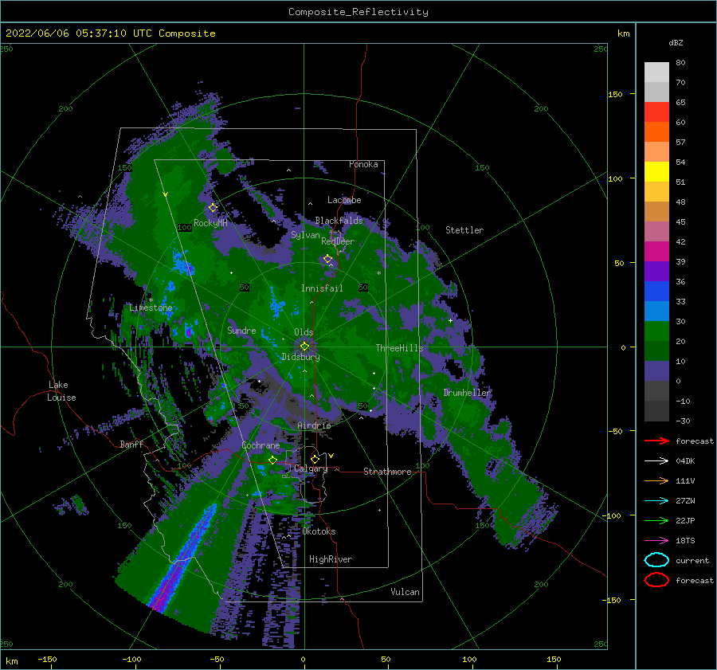Click the bright yellow dBZ legend swatch
This screenshot has height=670, width=717.
pyautogui.click(x=656, y=171)
